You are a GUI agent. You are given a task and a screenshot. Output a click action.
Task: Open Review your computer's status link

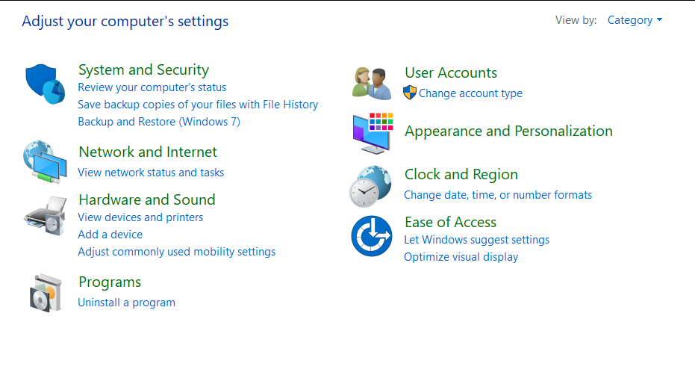tap(152, 87)
